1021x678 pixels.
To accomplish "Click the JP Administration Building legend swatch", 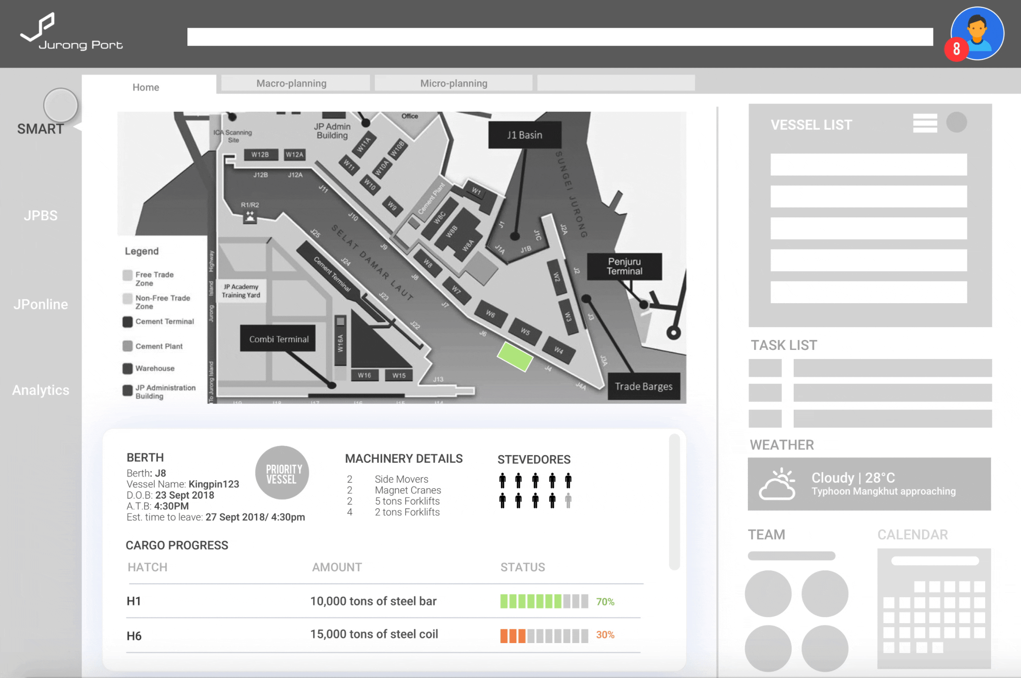I will (x=128, y=390).
